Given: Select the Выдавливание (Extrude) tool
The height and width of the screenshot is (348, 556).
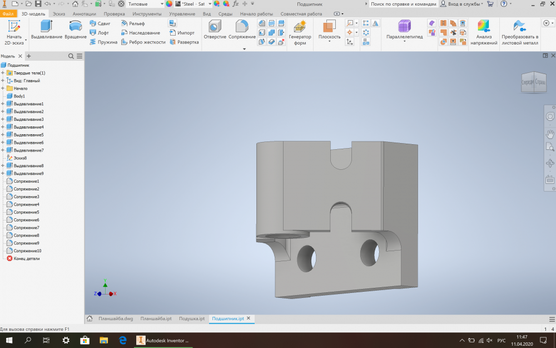Looking at the screenshot, I should coord(46,30).
